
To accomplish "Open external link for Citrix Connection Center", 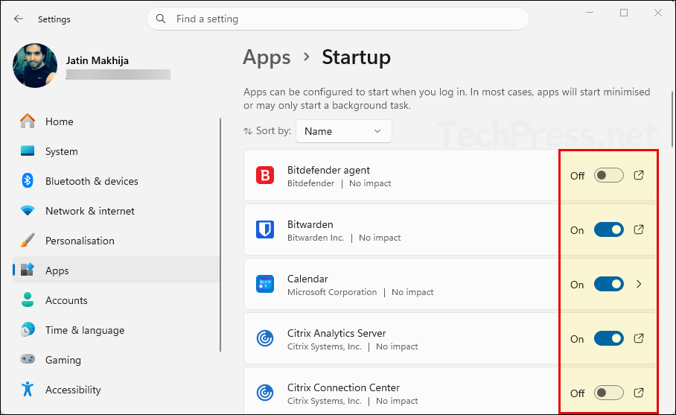I will point(639,393).
